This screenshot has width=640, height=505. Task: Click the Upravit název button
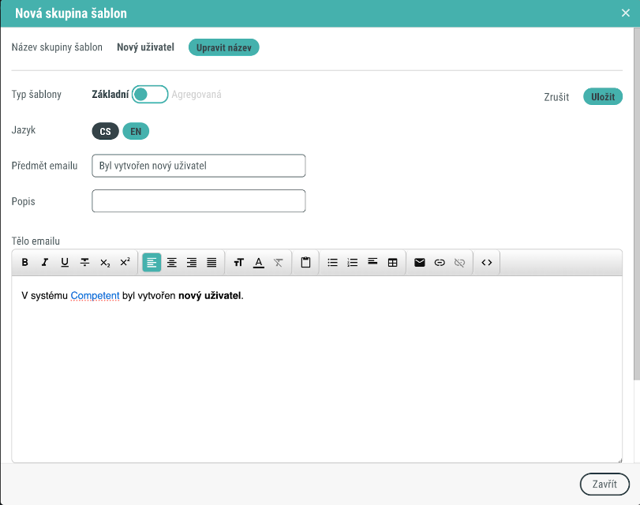tap(223, 47)
